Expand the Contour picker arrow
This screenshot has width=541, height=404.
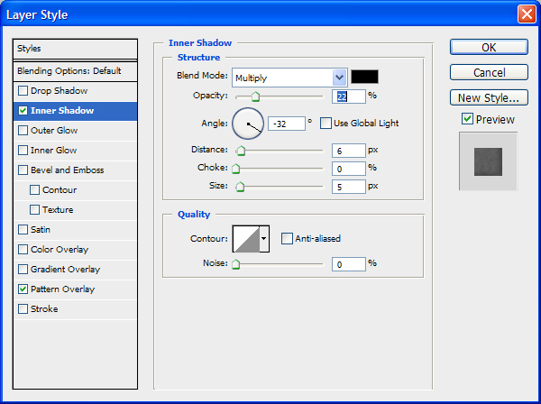pyautogui.click(x=264, y=238)
